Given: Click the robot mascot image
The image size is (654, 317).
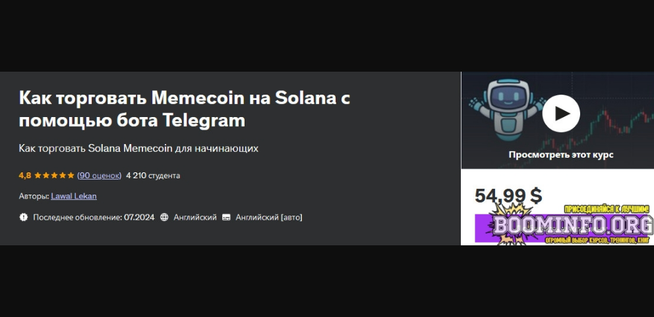Looking at the screenshot, I should click(506, 109).
